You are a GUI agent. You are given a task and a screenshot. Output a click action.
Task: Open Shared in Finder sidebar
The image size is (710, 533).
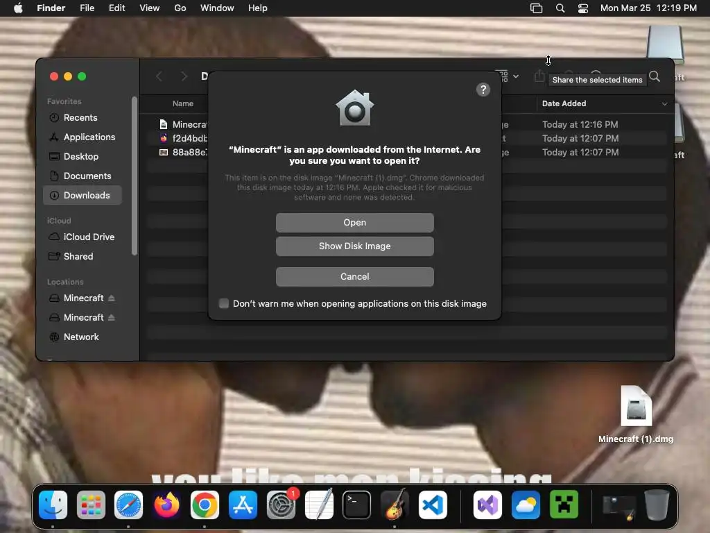point(83,257)
